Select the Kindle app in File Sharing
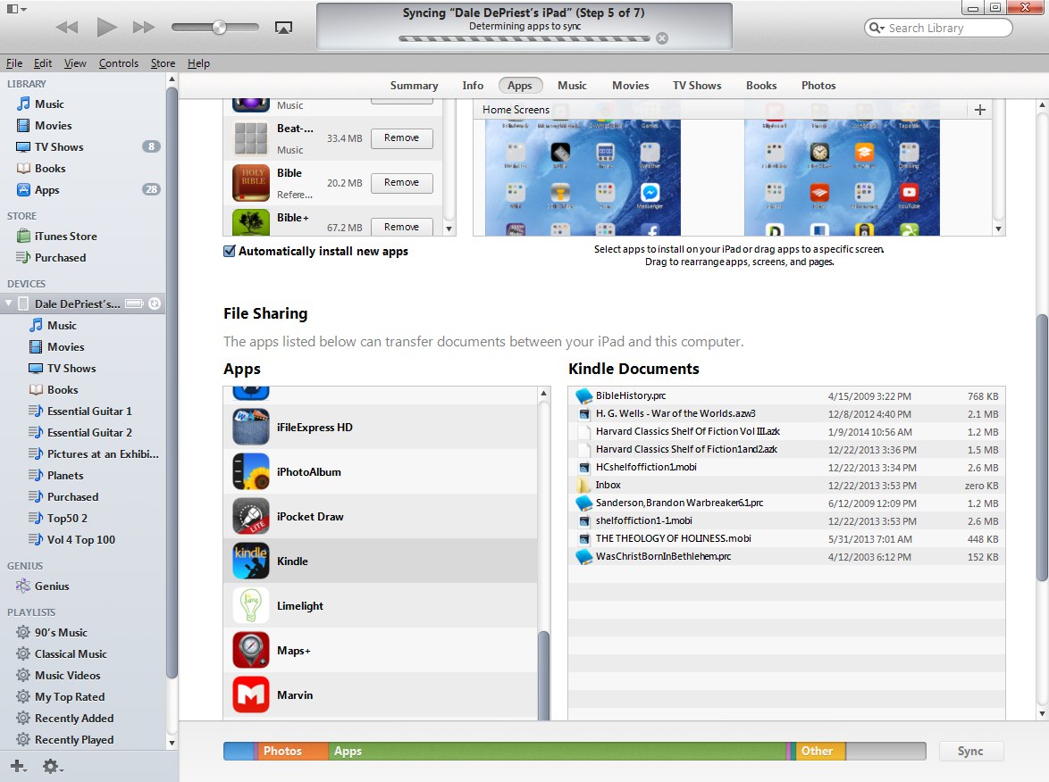Screen dimensions: 1049x782 click(x=292, y=562)
